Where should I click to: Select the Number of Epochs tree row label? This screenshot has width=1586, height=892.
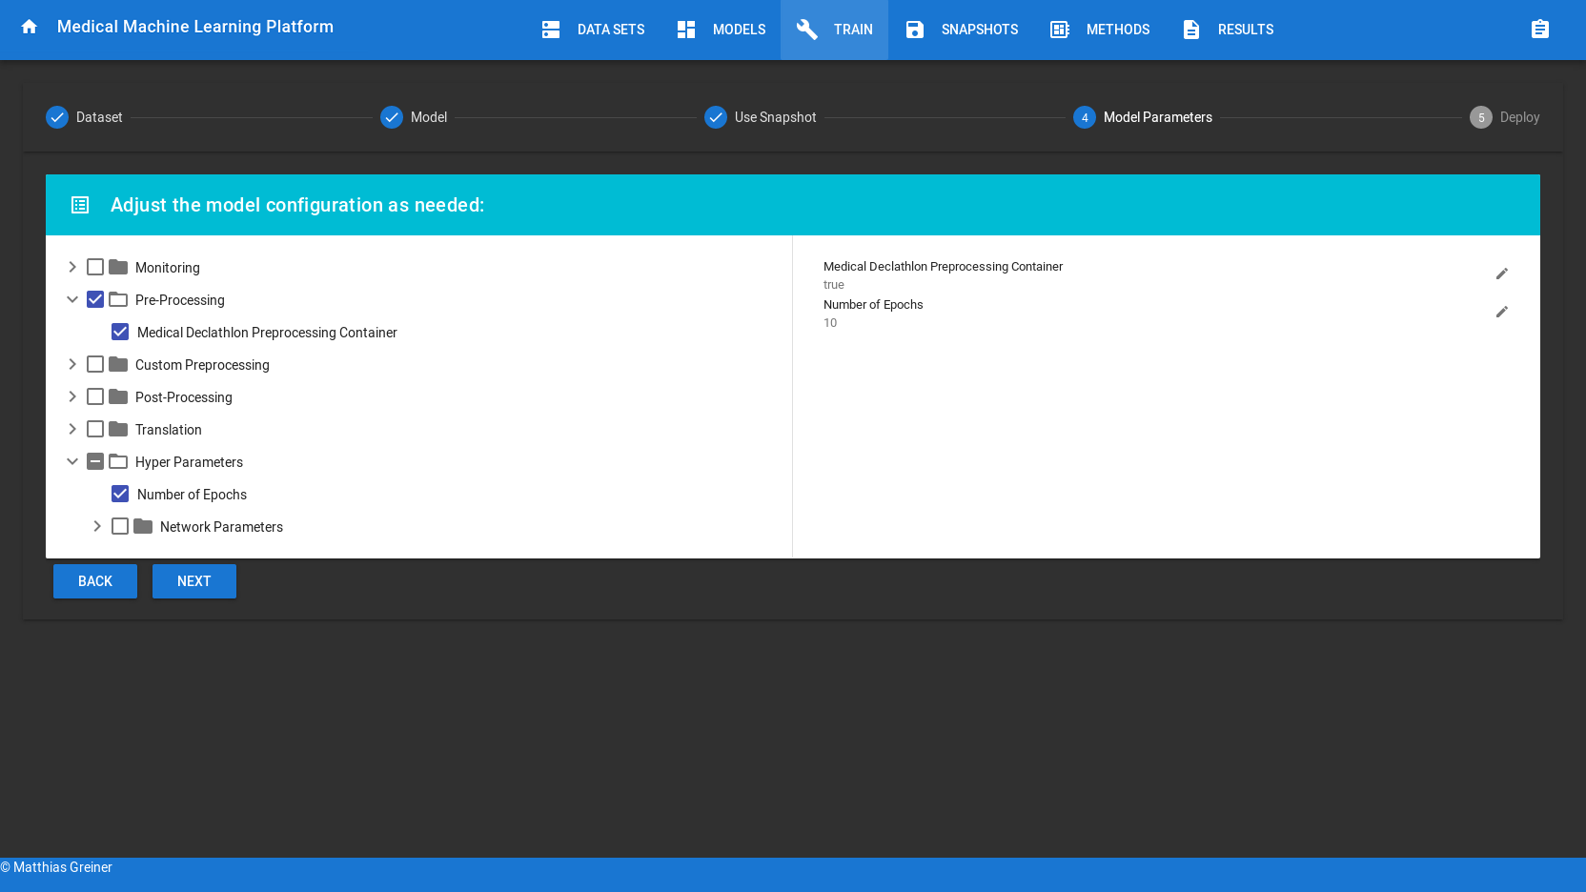click(x=192, y=495)
